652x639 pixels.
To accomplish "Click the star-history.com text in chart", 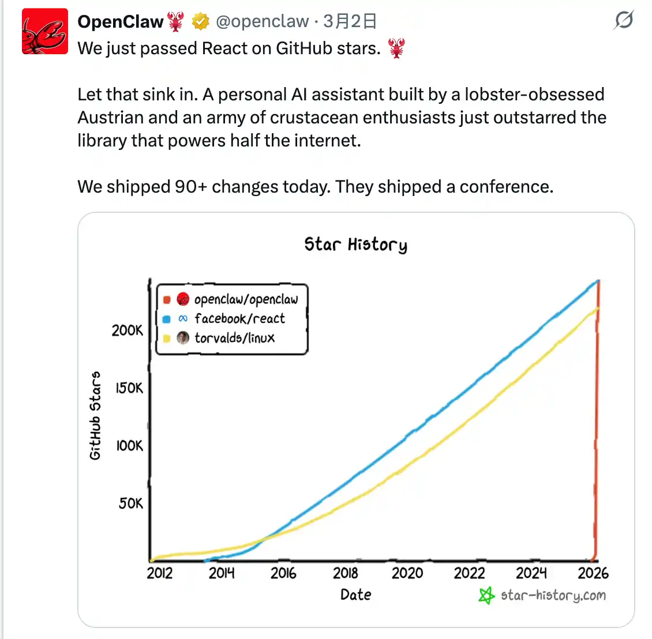I will point(553,595).
